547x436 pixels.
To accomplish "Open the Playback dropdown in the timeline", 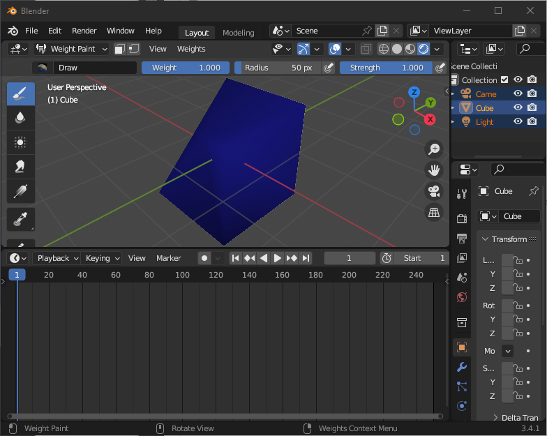I will (56, 258).
